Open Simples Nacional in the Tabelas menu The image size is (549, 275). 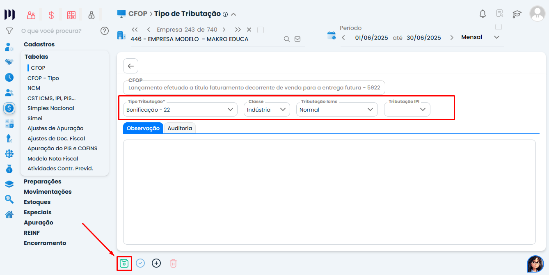(x=51, y=108)
